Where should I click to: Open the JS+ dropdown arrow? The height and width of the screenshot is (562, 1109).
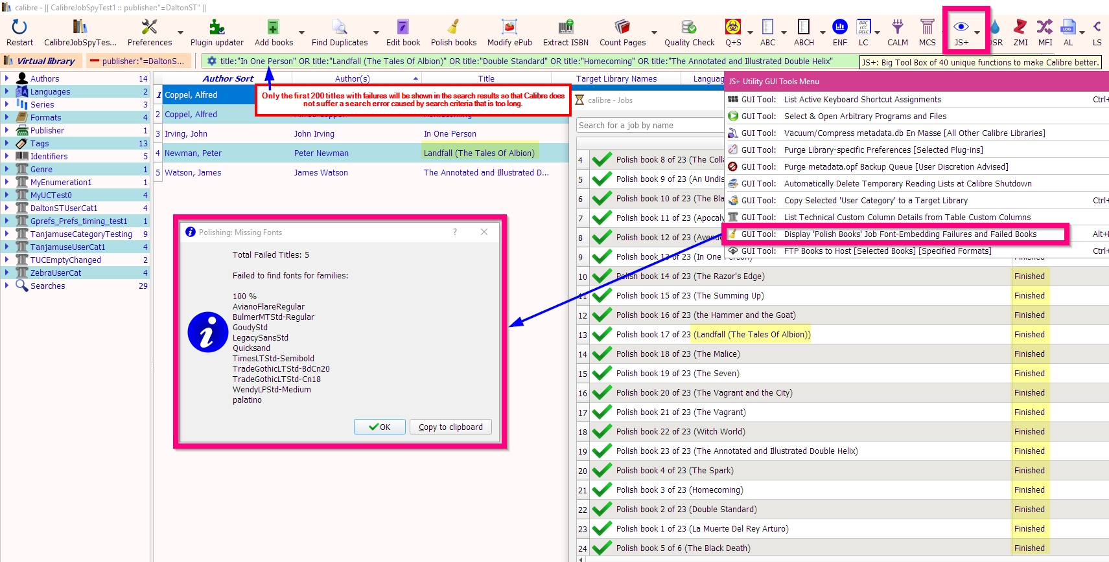tap(977, 32)
